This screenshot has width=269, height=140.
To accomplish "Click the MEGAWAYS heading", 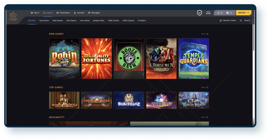I will pyautogui.click(x=57, y=117).
